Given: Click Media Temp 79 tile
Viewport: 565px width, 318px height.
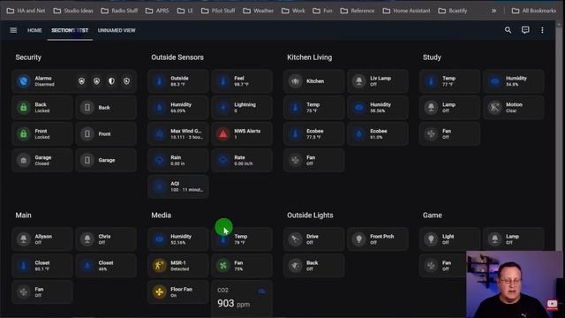Looking at the screenshot, I should 242,239.
